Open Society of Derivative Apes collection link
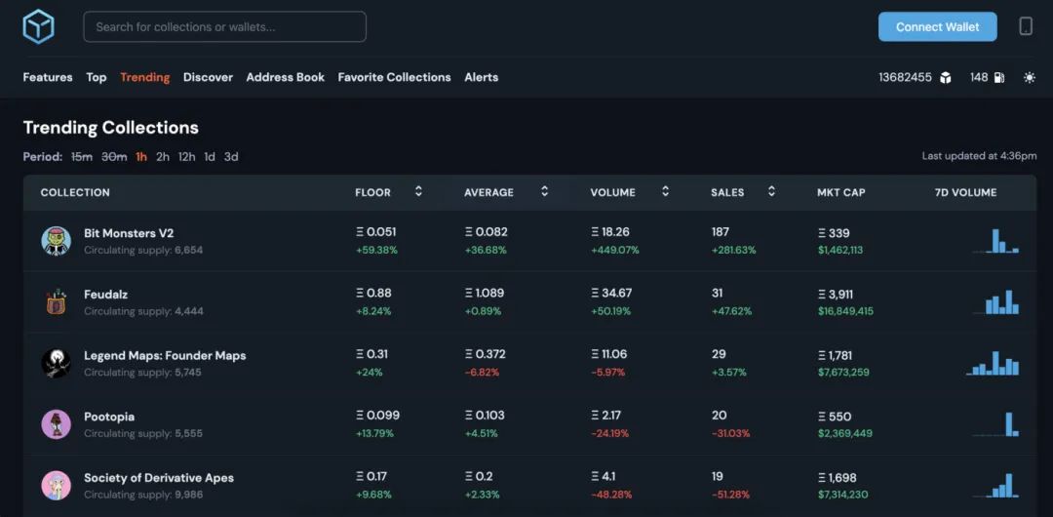Viewport: 1053px width, 517px height. [159, 478]
